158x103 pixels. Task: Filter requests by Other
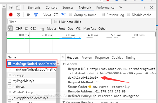(102, 29)
